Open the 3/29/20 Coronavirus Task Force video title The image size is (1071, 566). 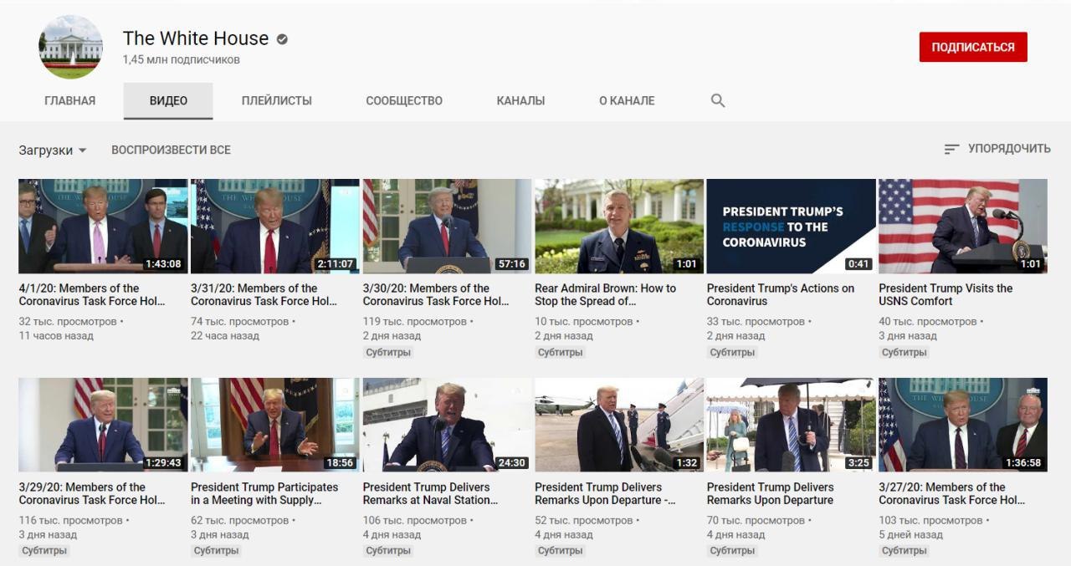(92, 493)
